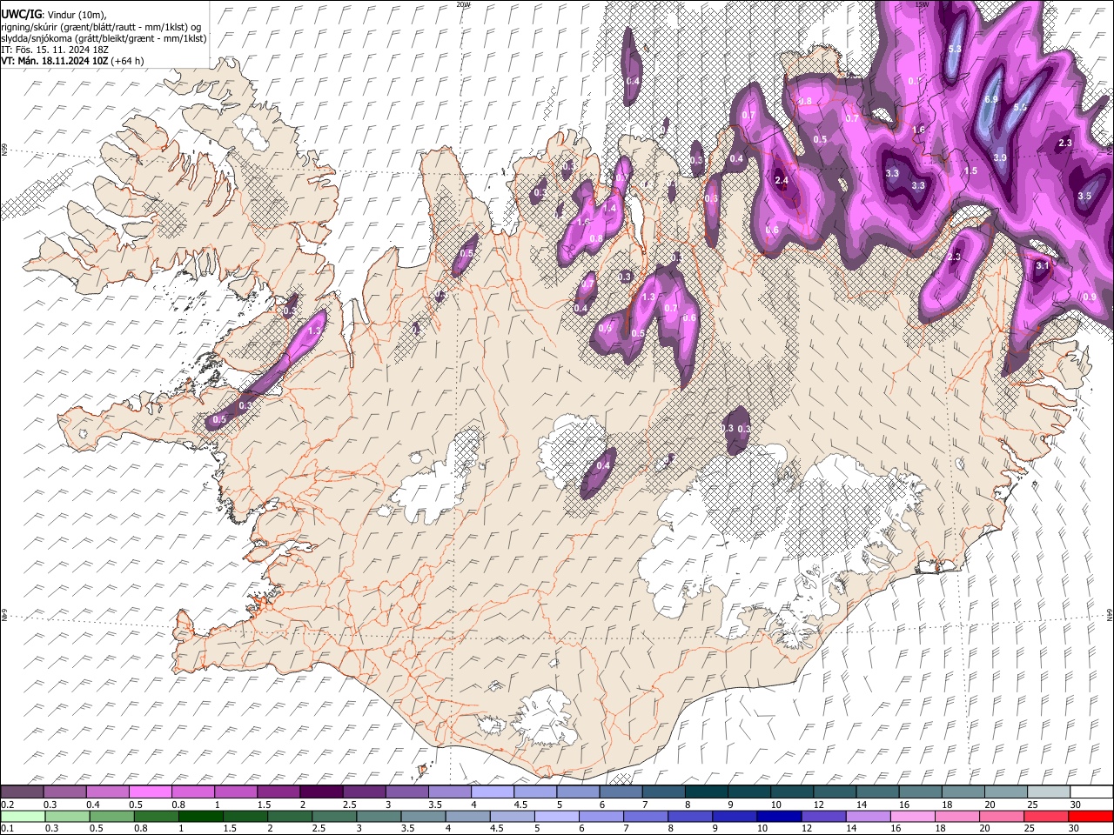1114x835 pixels.
Task: Select the 64N latitude label on the east edge
Action: [1110, 614]
